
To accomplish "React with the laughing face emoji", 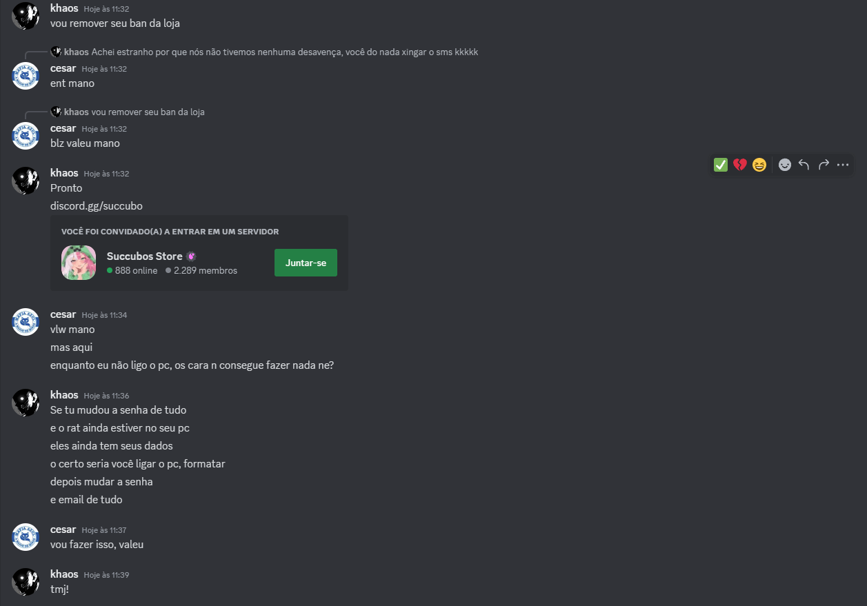I will click(x=759, y=165).
